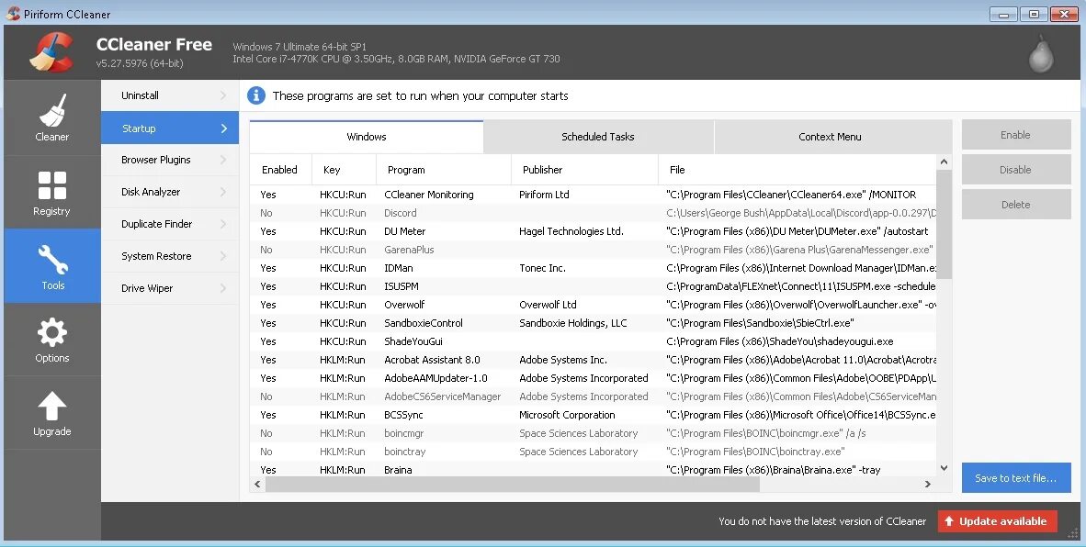Select the Overwolf program entry

(x=593, y=305)
